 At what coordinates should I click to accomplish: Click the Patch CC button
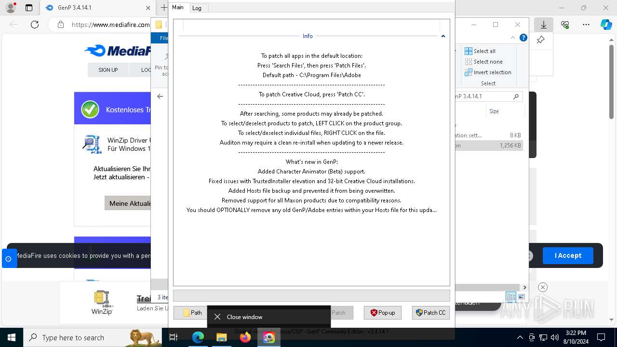[x=431, y=313]
